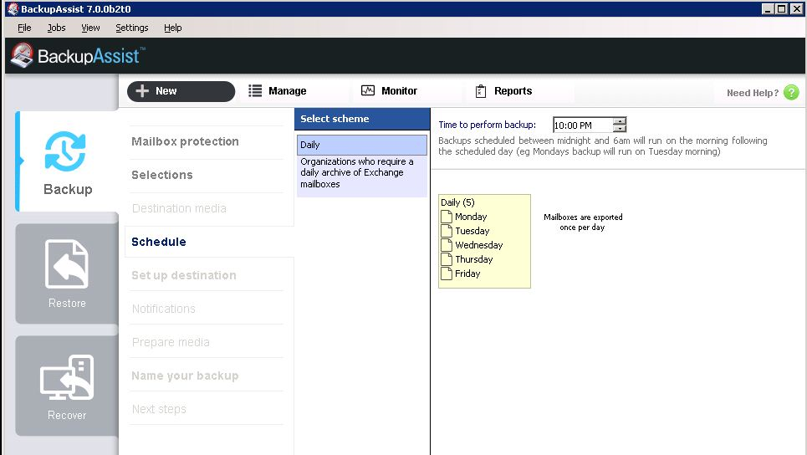
Task: Click the backup time input field
Action: coord(582,125)
